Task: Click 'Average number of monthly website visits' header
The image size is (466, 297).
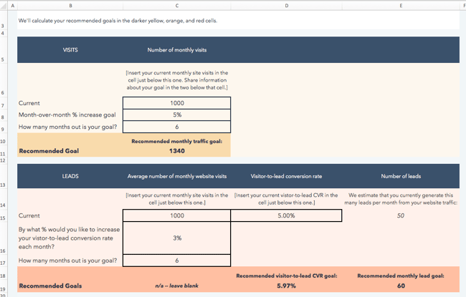Action: point(177,176)
